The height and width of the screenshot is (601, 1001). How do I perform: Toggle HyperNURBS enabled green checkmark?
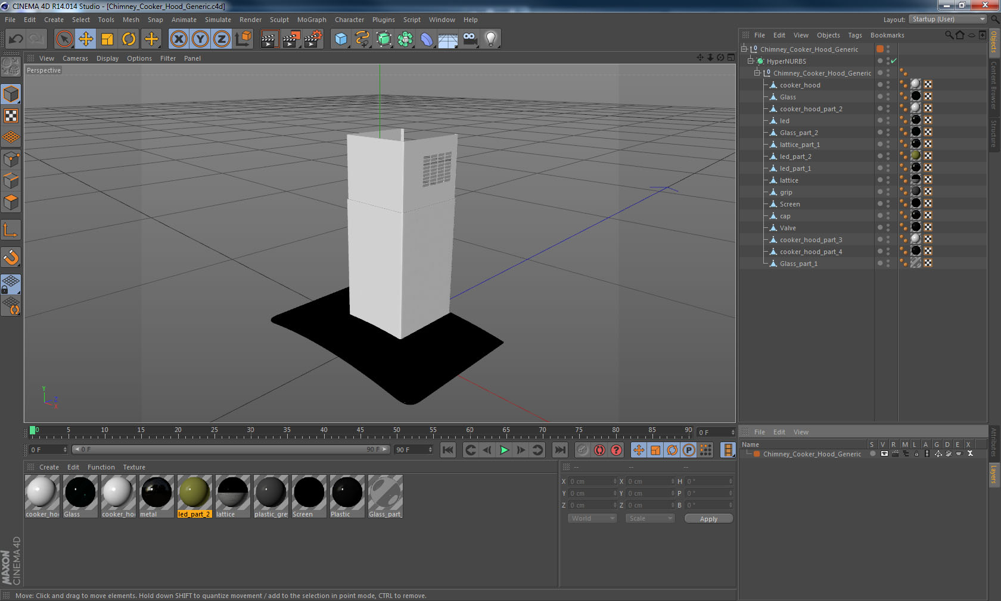coord(894,61)
